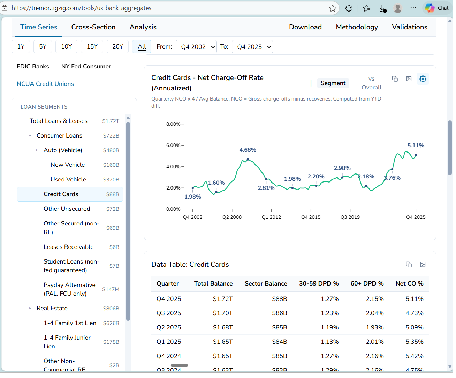The height and width of the screenshot is (378, 456).
Task: Click the 60+ DPD % column header
Action: tap(367, 283)
